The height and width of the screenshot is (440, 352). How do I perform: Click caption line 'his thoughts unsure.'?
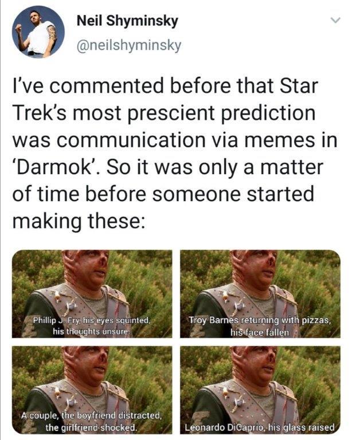coord(92,332)
